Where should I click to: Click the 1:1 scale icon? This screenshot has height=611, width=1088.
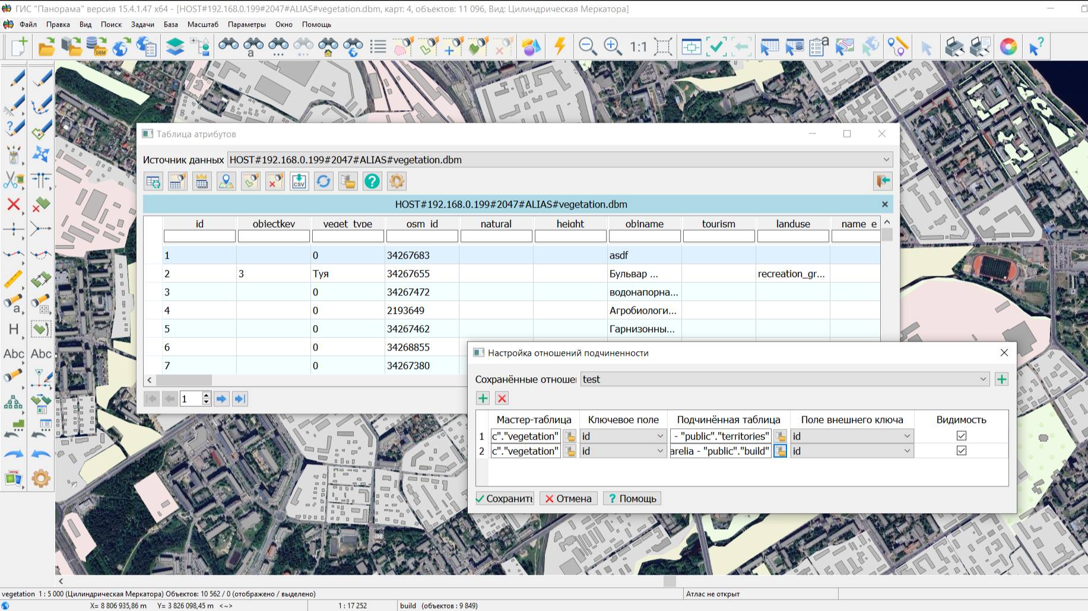(x=638, y=46)
